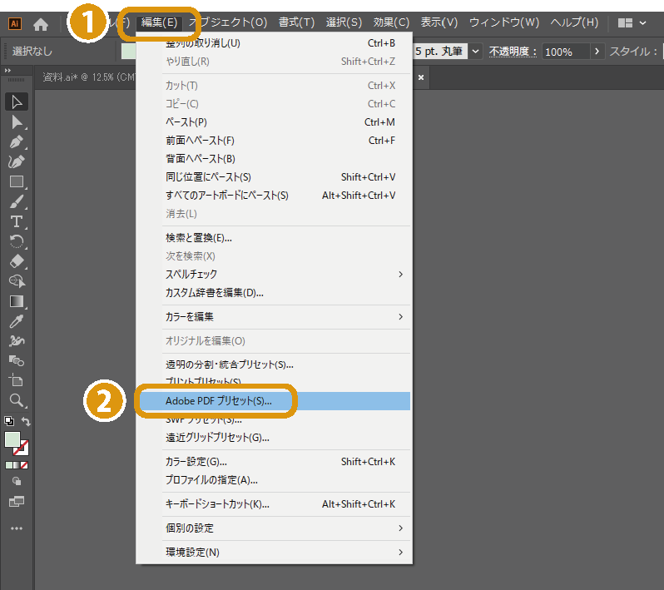Choose カラー設定(G)... menu item

pos(275,462)
